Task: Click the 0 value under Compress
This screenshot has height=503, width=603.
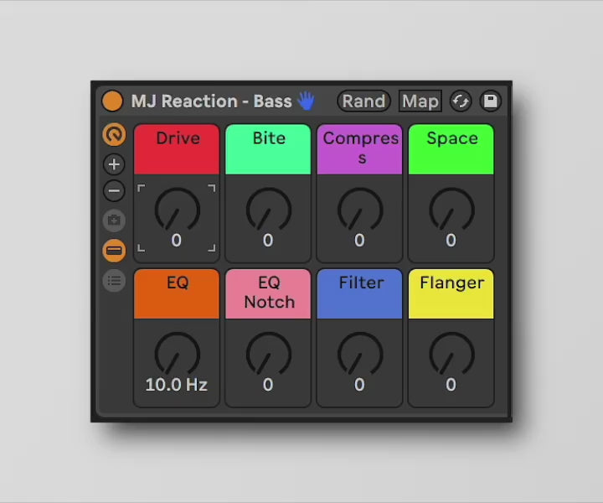Action: pos(359,240)
